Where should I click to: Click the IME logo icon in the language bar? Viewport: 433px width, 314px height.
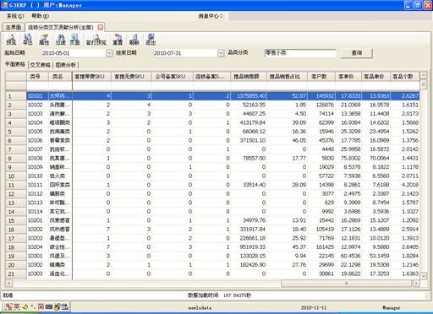click(x=8, y=306)
